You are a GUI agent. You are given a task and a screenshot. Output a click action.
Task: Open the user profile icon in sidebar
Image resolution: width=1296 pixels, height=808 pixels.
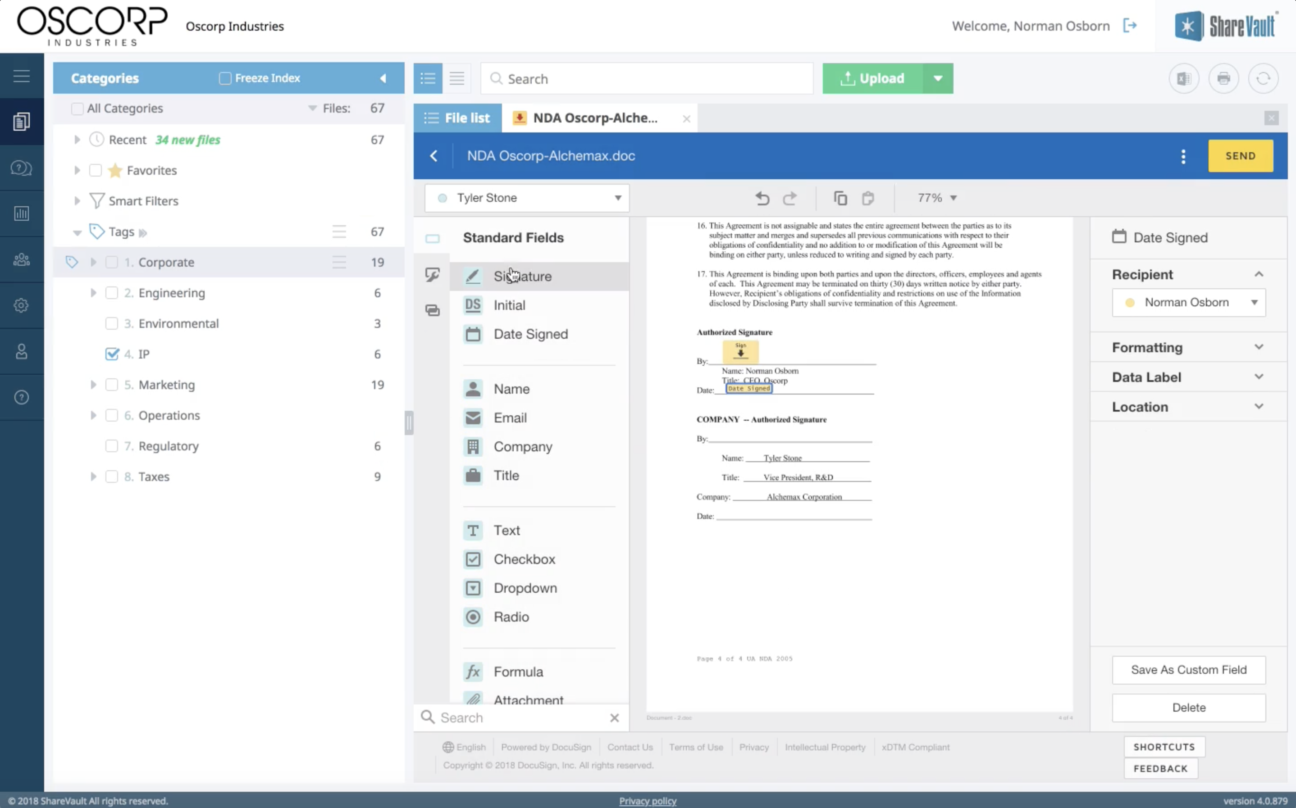[21, 352]
